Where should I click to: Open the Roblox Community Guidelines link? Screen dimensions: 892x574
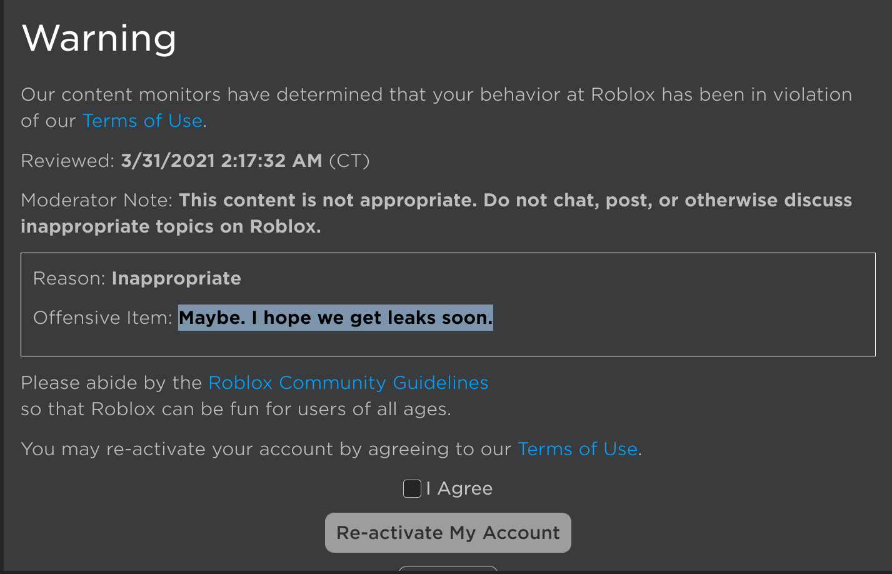[348, 383]
